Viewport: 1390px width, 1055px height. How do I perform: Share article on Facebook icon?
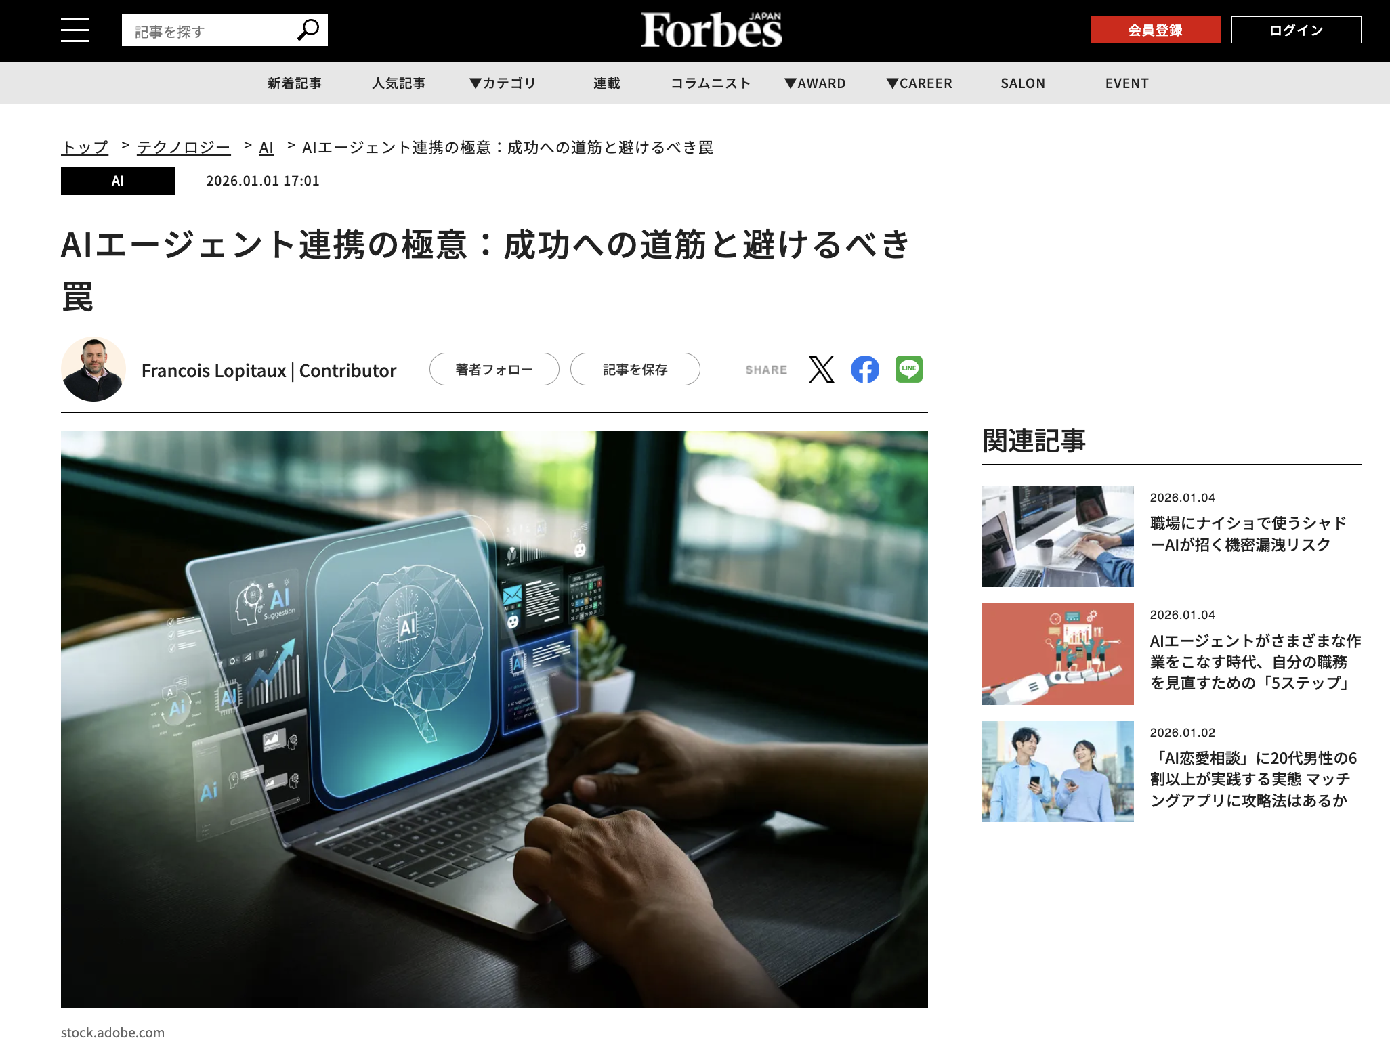(x=865, y=370)
